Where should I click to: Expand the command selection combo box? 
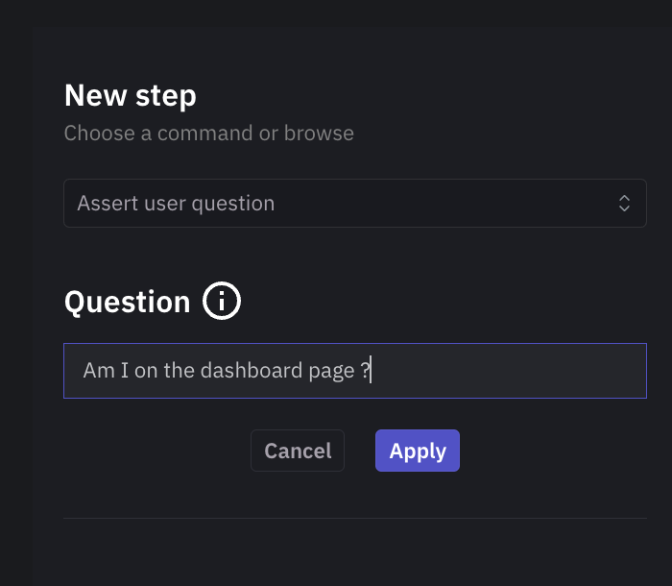click(354, 204)
